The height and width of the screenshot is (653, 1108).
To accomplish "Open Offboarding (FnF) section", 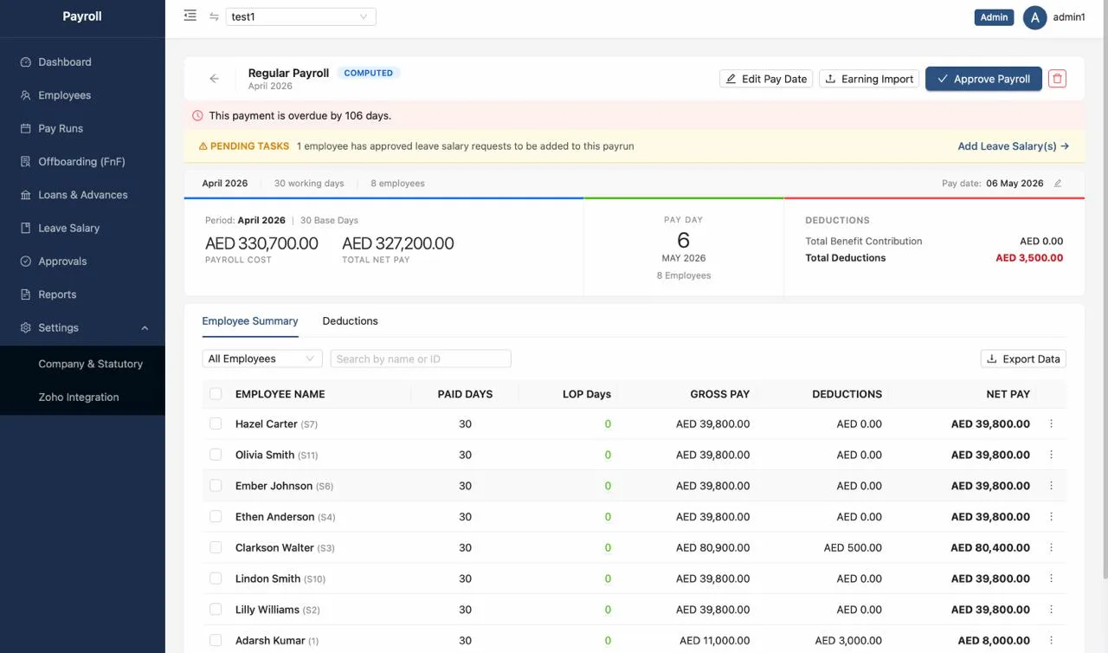I will [x=82, y=162].
